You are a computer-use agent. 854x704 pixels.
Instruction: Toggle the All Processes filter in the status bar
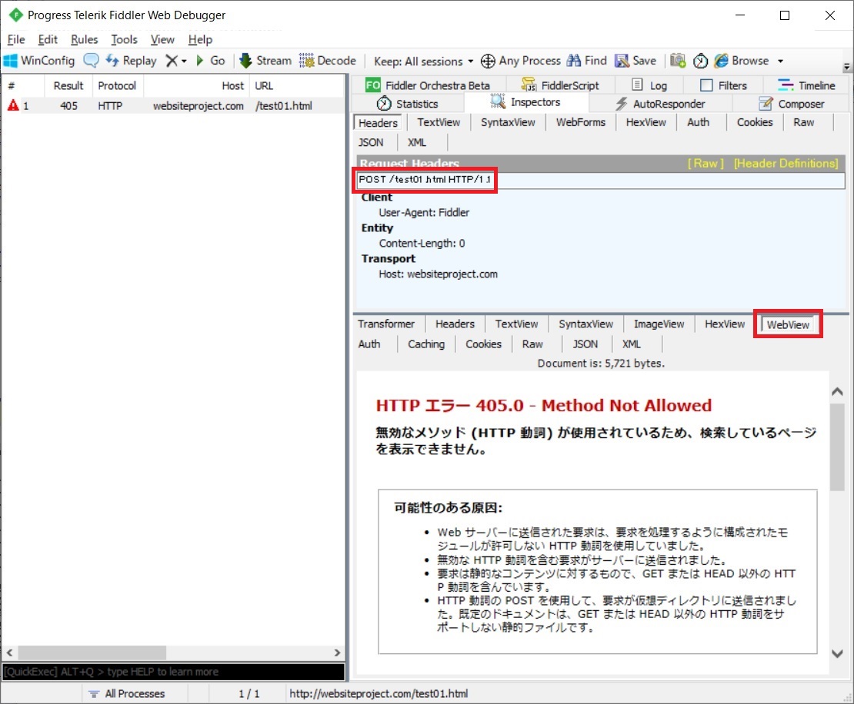(x=126, y=694)
